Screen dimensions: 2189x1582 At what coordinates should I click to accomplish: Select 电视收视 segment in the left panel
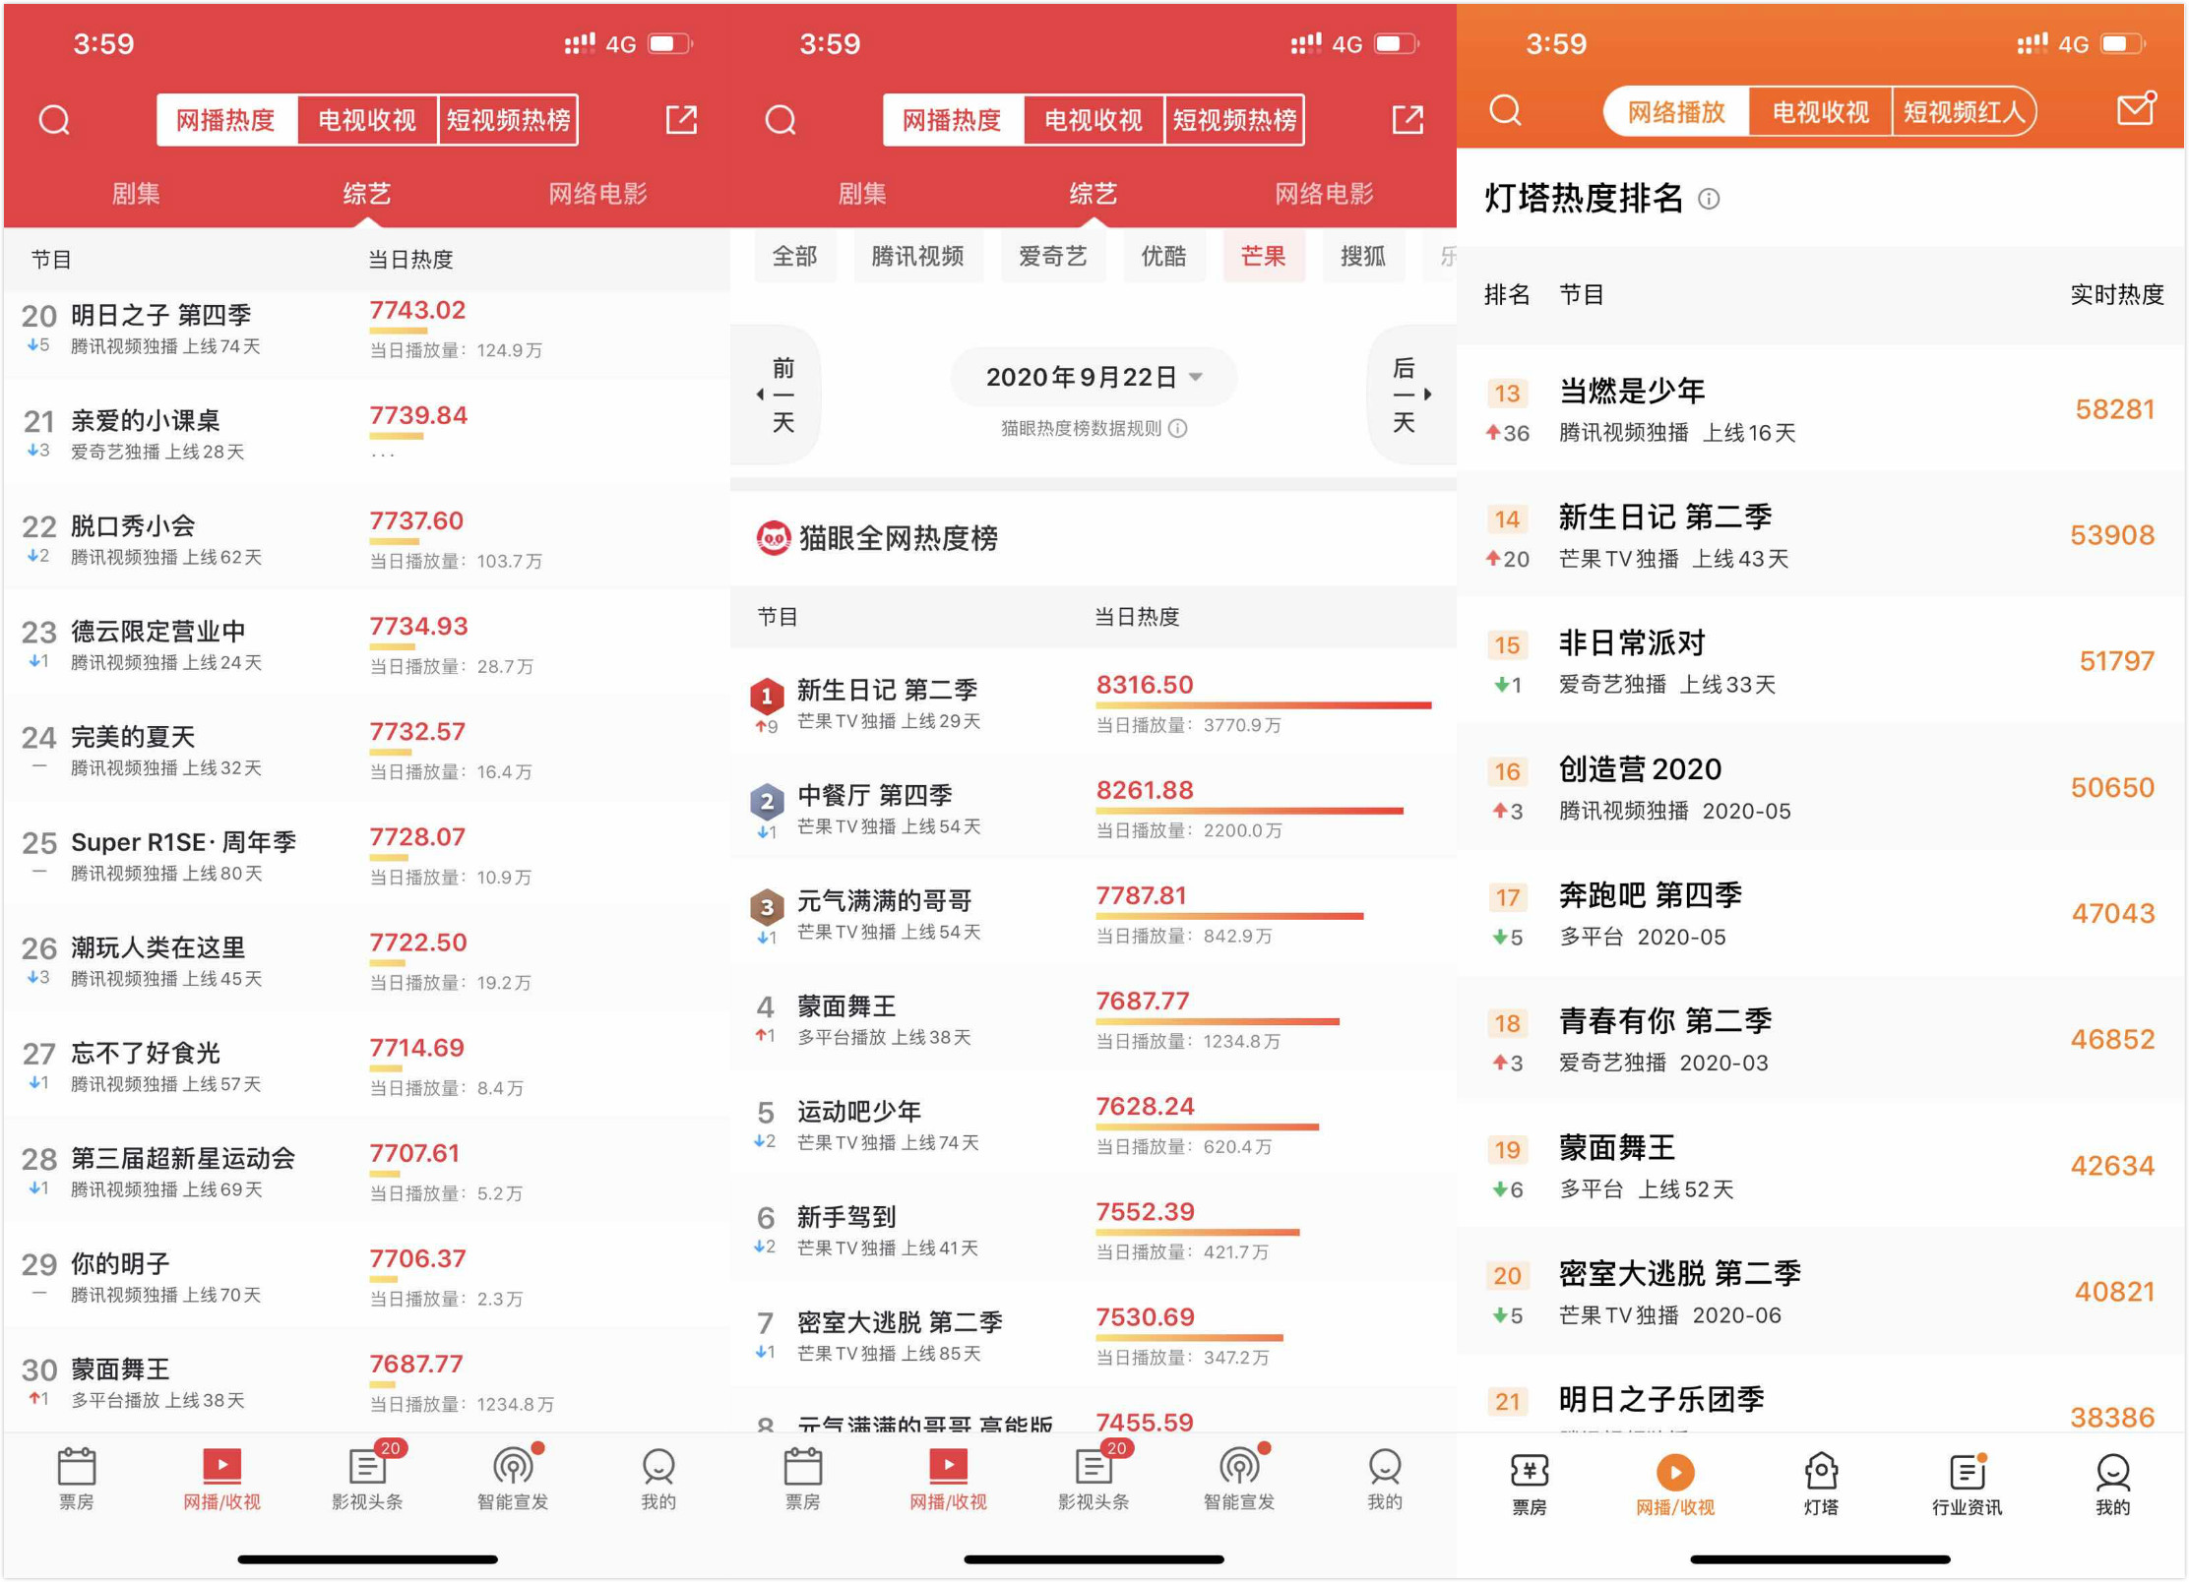click(x=367, y=120)
